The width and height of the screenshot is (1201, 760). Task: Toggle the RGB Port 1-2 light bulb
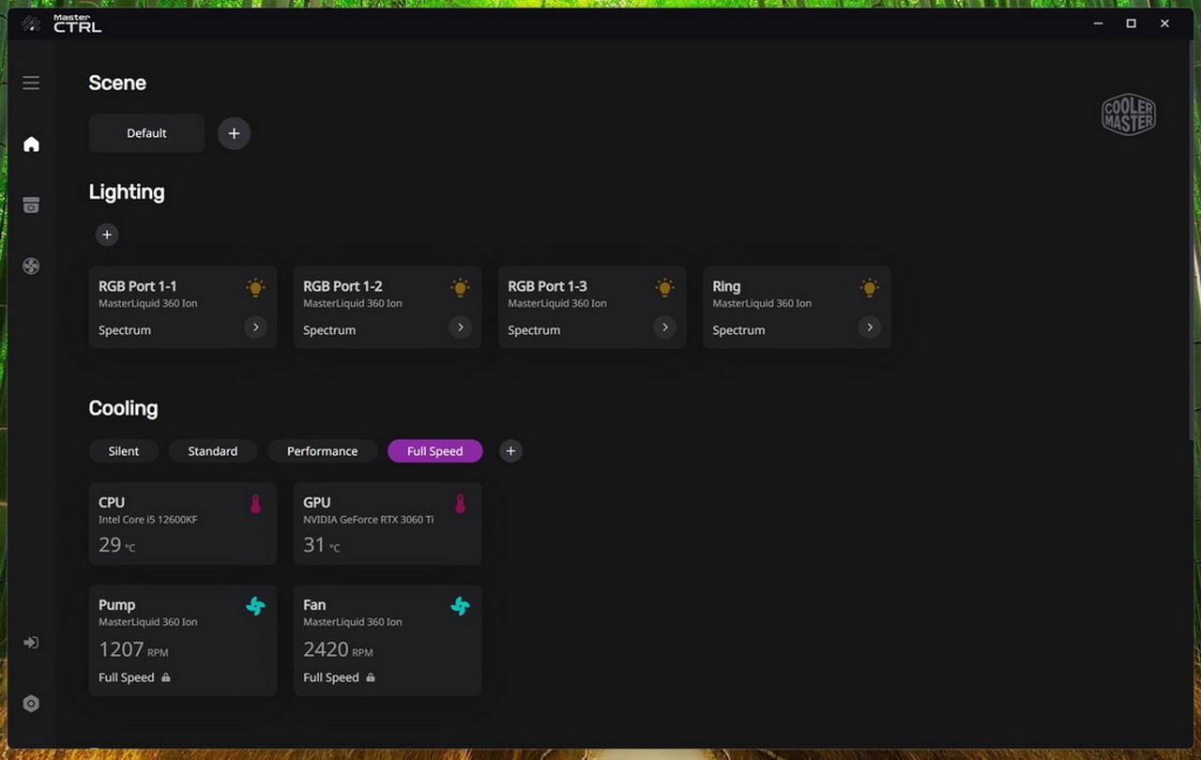[460, 288]
